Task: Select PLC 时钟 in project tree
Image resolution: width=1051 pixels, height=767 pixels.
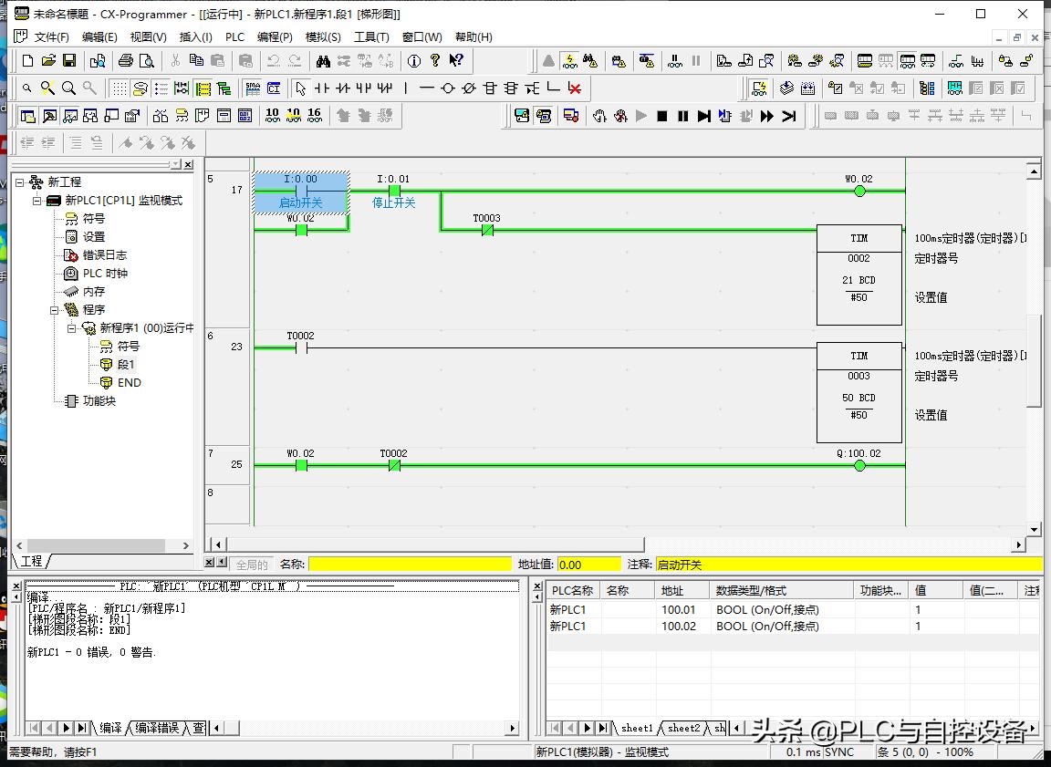Action: click(x=105, y=274)
